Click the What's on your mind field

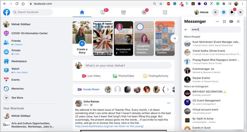click(x=127, y=66)
